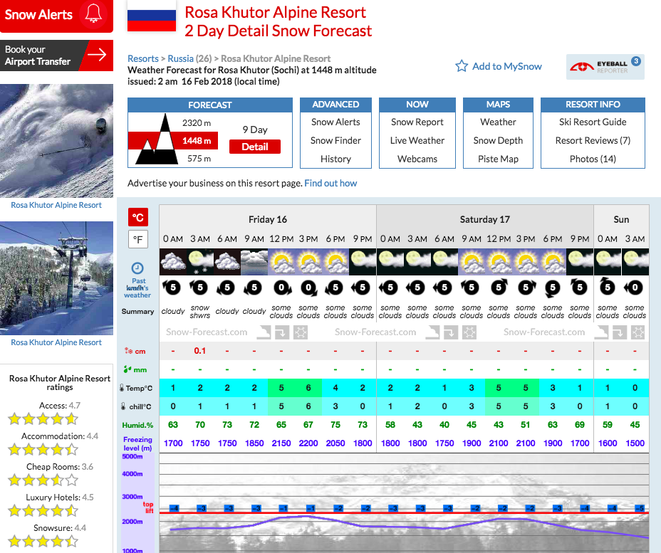Viewport: 661px width, 553px height.
Task: Open Resort Reviews (7)
Action: 593,141
